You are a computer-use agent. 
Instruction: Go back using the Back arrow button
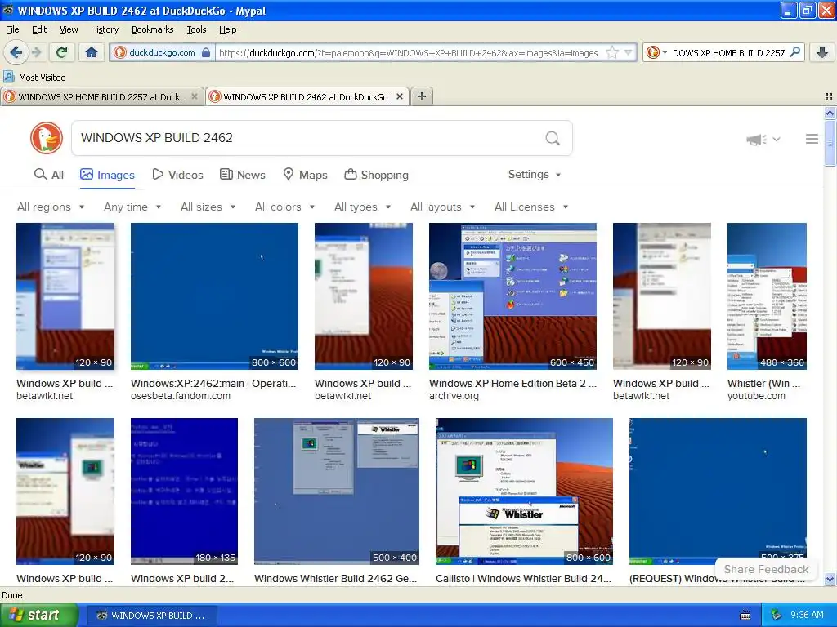pyautogui.click(x=16, y=52)
